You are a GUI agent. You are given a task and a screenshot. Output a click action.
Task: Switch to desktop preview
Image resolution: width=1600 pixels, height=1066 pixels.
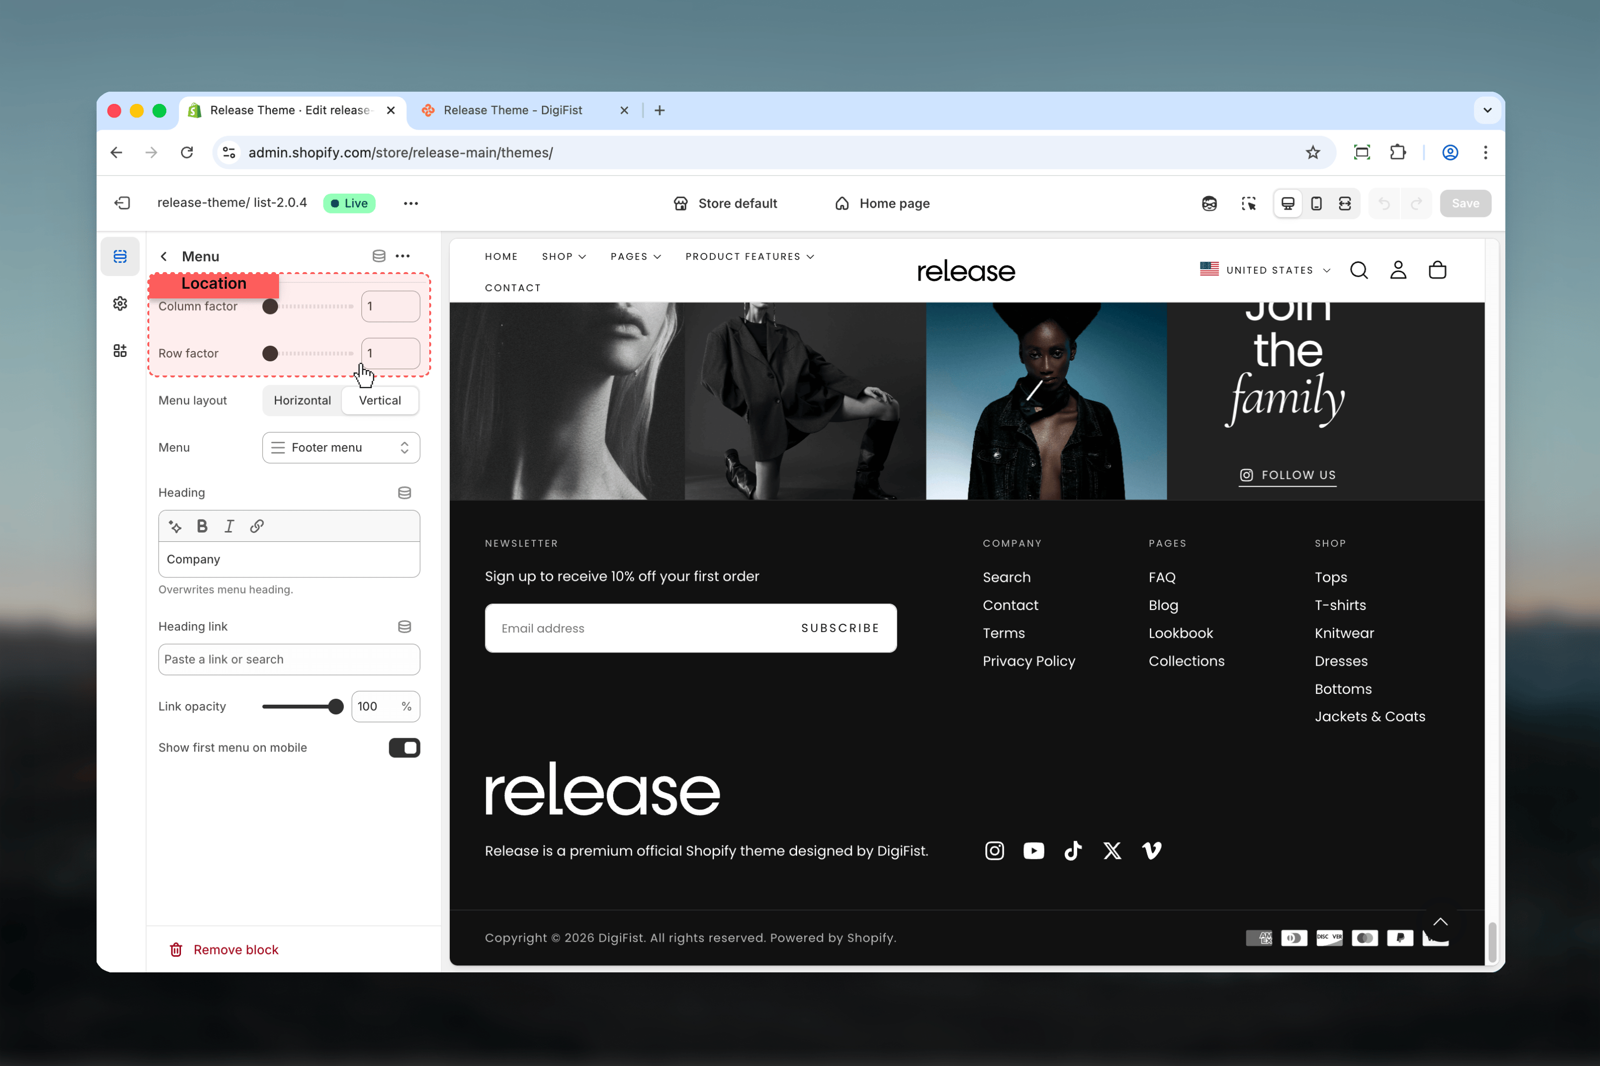pyautogui.click(x=1288, y=203)
